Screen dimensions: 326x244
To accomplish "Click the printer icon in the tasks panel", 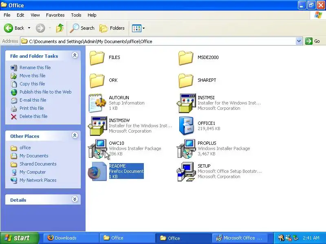I will 14,108.
